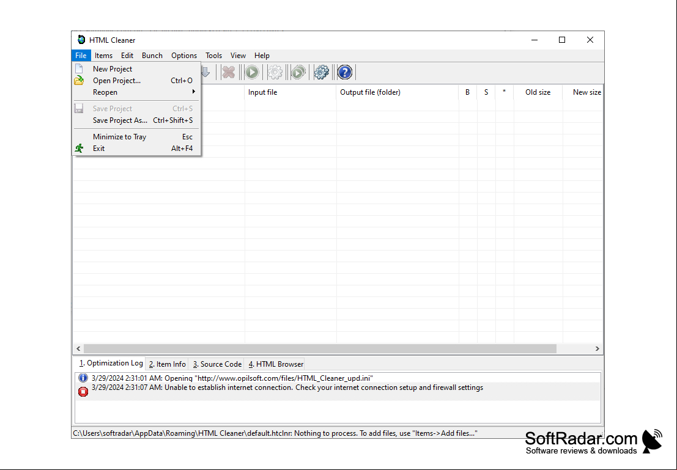Click the disabled Save Project entry
Image resolution: width=677 pixels, height=470 pixels.
click(137, 108)
